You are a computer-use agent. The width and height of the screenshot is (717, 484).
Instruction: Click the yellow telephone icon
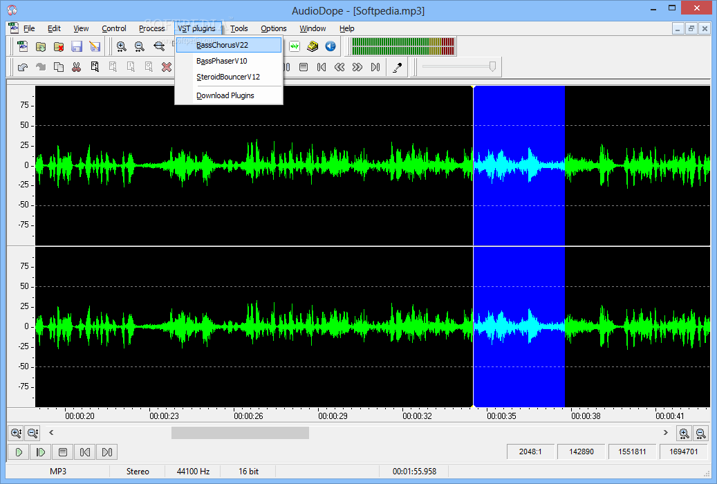click(313, 46)
